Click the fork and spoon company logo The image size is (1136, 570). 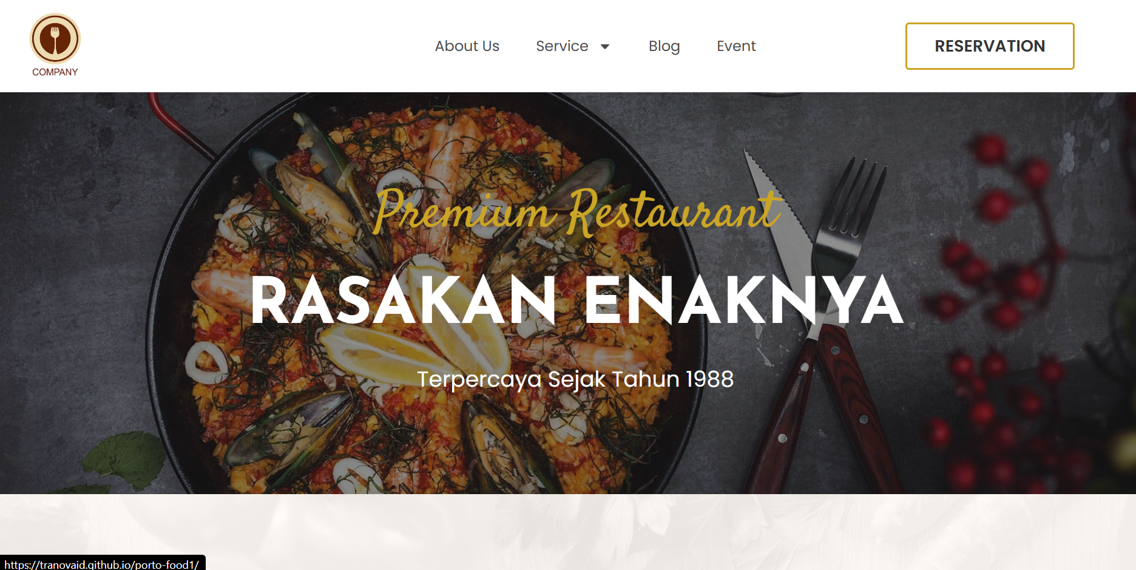click(x=55, y=39)
